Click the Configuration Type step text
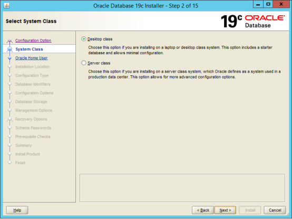Viewport: 292px width, 219px height. [x=32, y=75]
